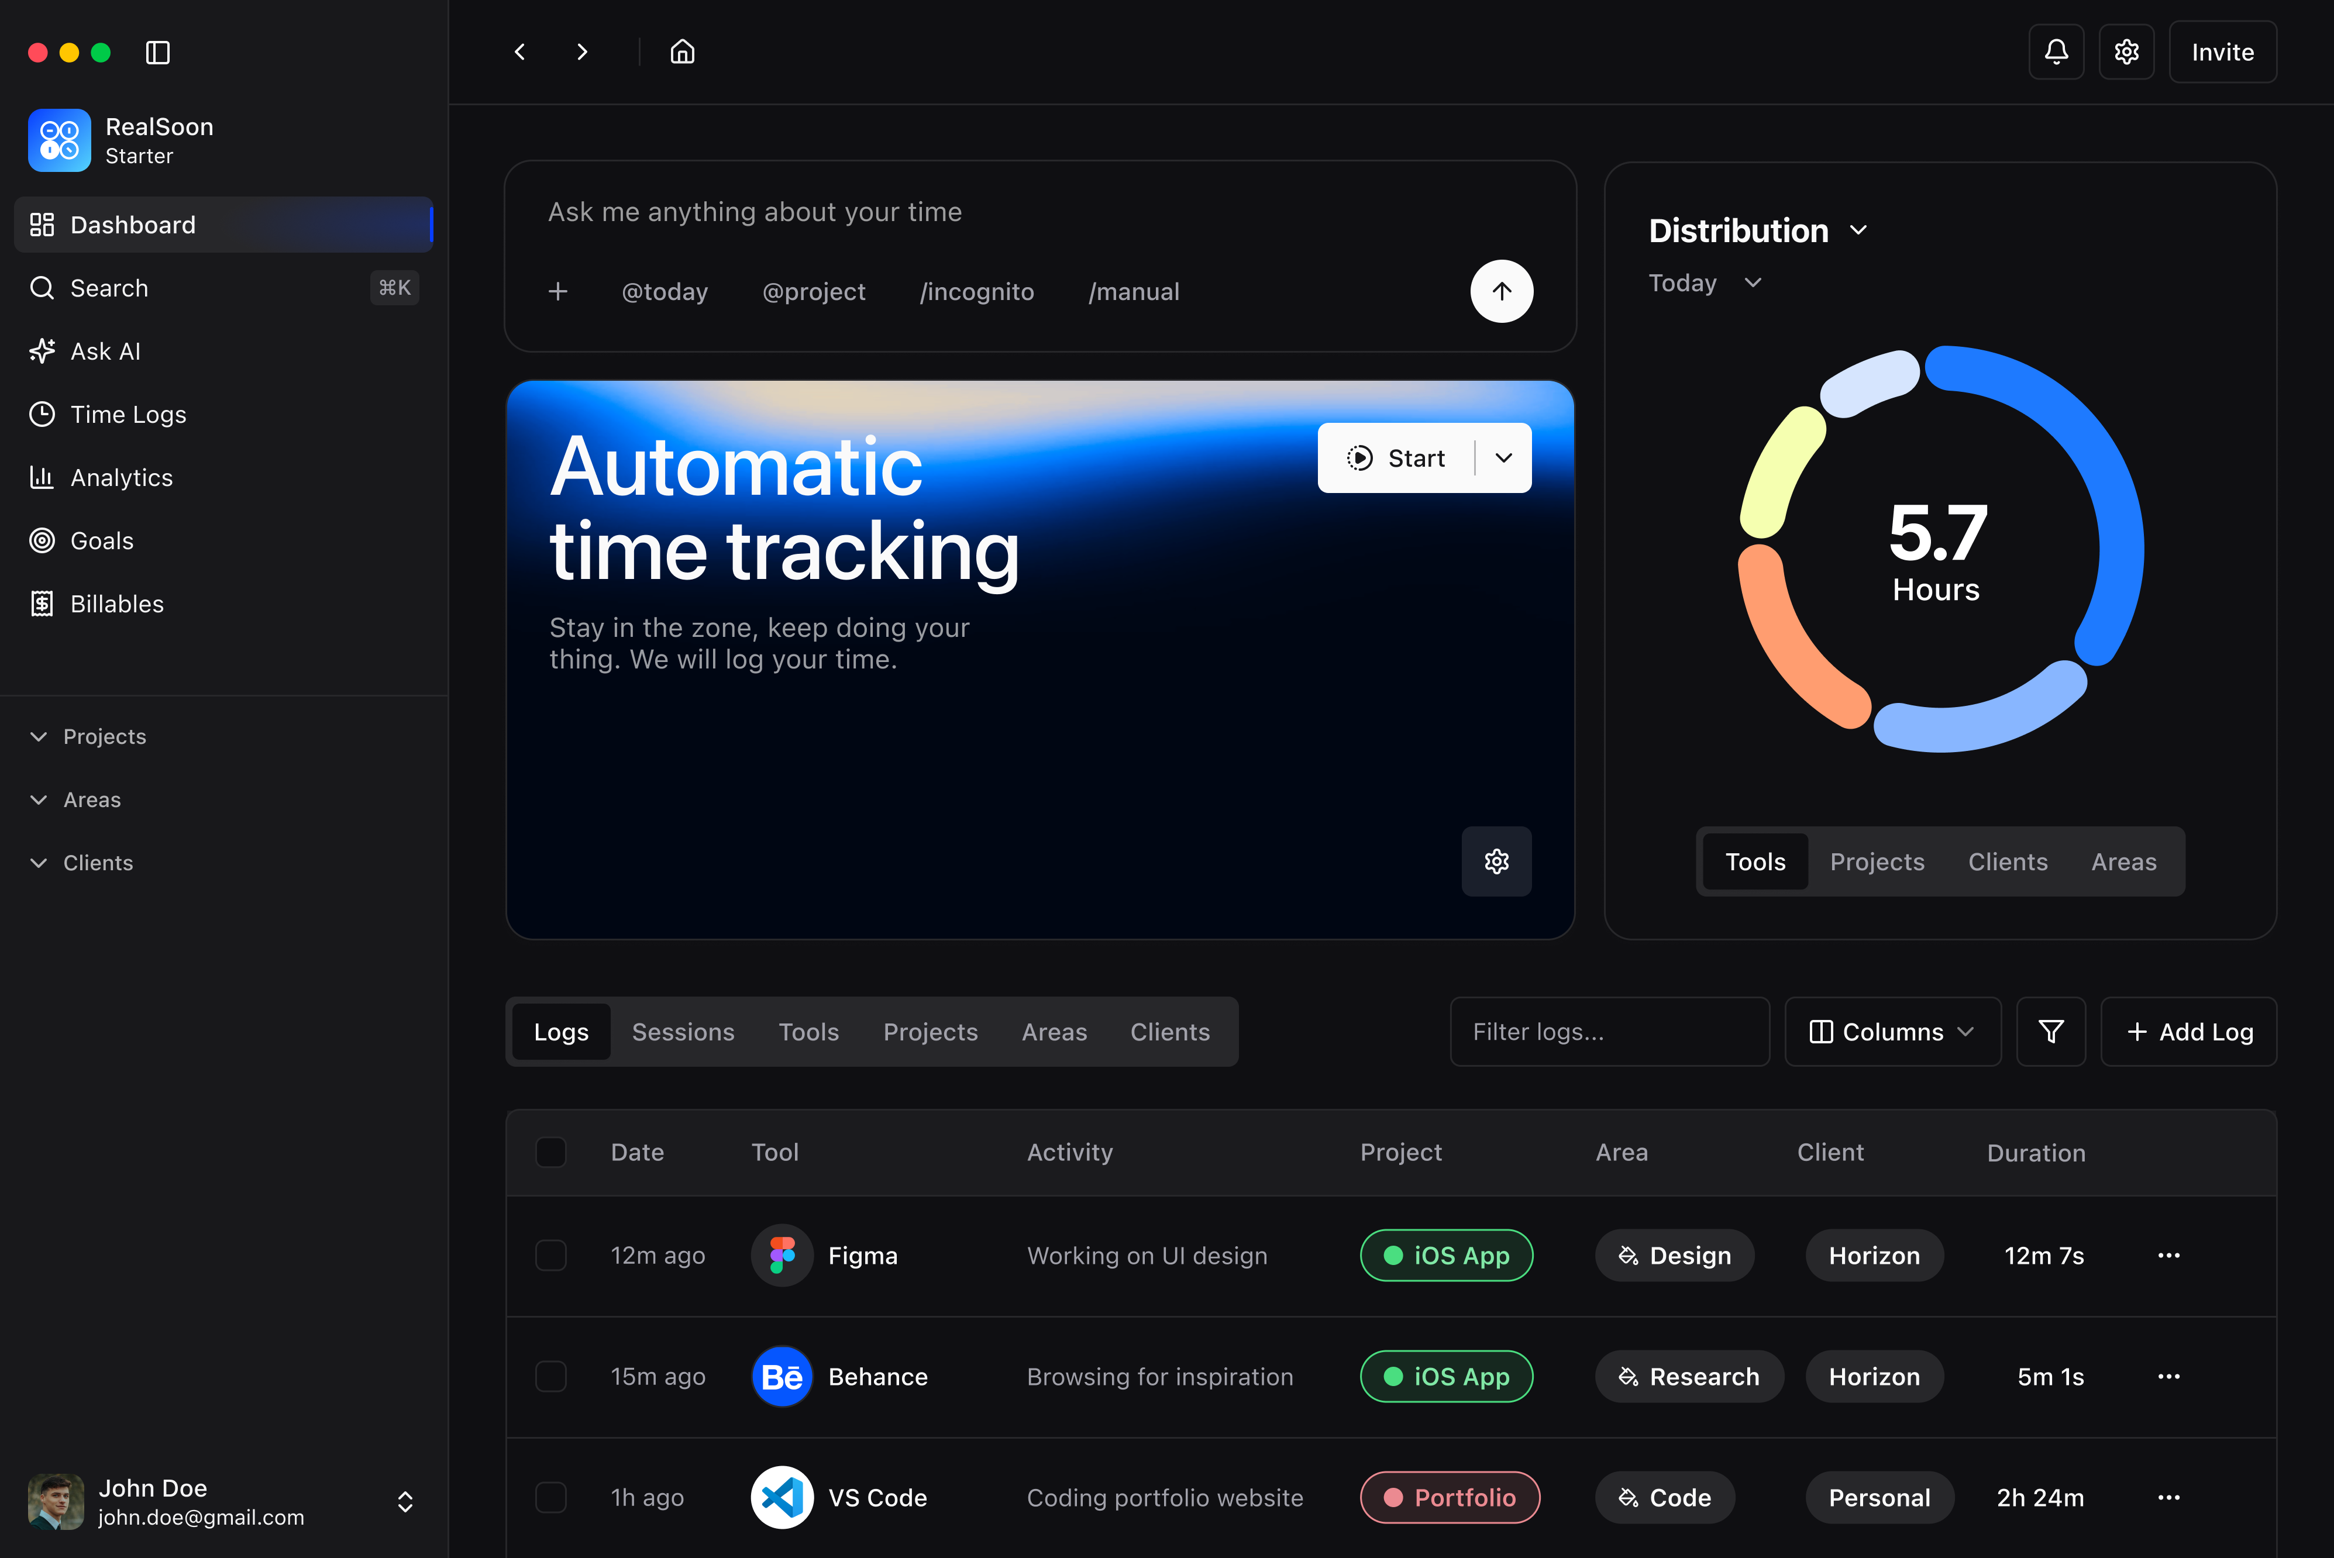Open settings on the tracking banner
This screenshot has width=2334, height=1558.
[1495, 861]
